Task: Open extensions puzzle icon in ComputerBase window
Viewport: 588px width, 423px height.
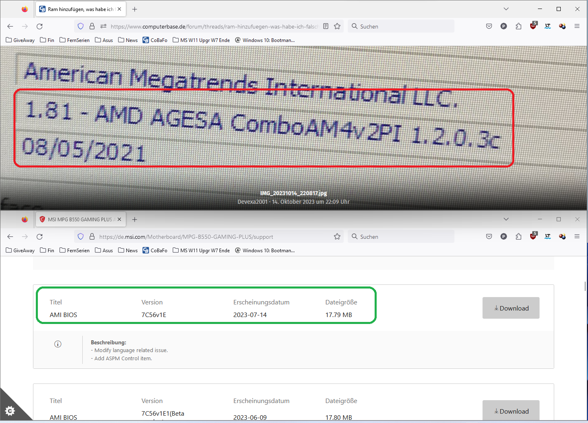Action: point(518,26)
